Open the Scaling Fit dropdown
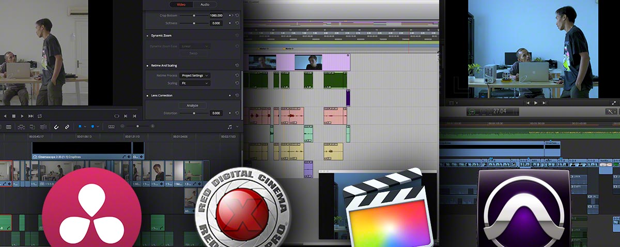The width and height of the screenshot is (620, 247). pyautogui.click(x=195, y=83)
